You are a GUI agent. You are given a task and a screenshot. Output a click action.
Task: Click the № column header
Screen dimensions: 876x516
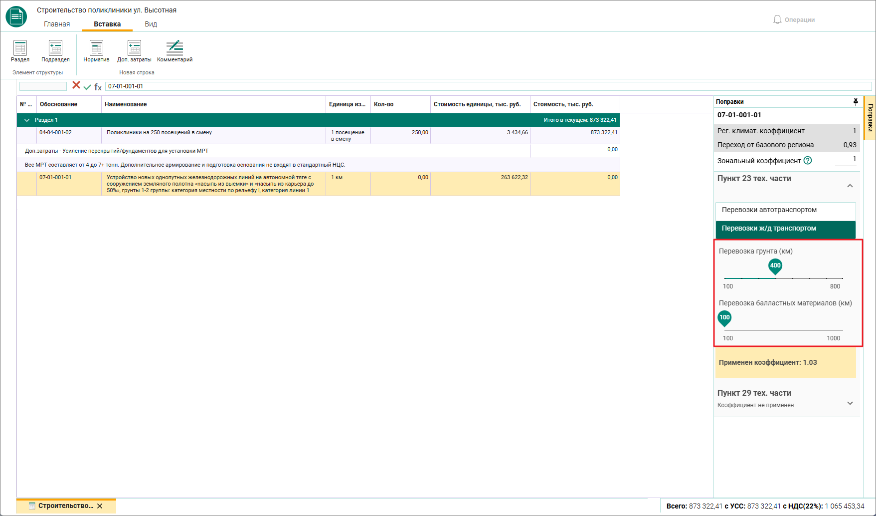pyautogui.click(x=26, y=104)
